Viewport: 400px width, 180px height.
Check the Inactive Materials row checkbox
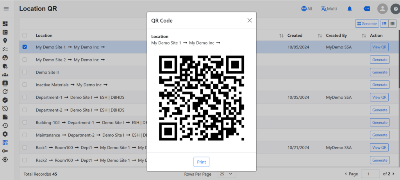point(25,85)
